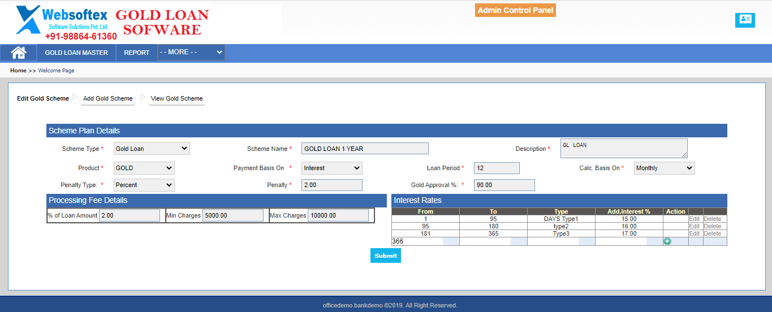
Task: Open the Penalty Type dropdown
Action: (144, 185)
